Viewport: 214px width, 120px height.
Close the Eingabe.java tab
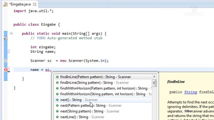pos(35,4)
